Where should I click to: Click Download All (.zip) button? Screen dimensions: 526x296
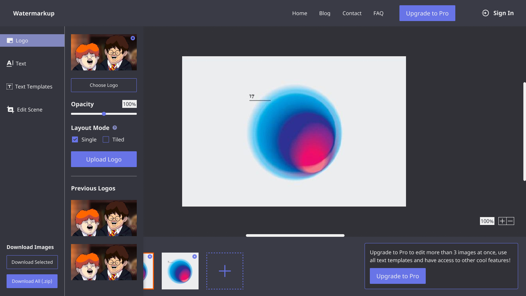tap(32, 281)
